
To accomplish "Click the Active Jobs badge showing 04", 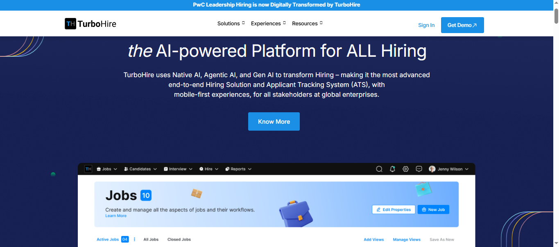I will [125, 239].
